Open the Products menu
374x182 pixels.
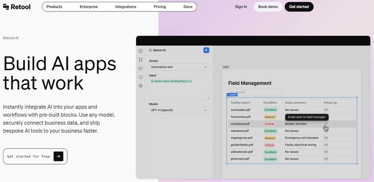[x=54, y=7]
